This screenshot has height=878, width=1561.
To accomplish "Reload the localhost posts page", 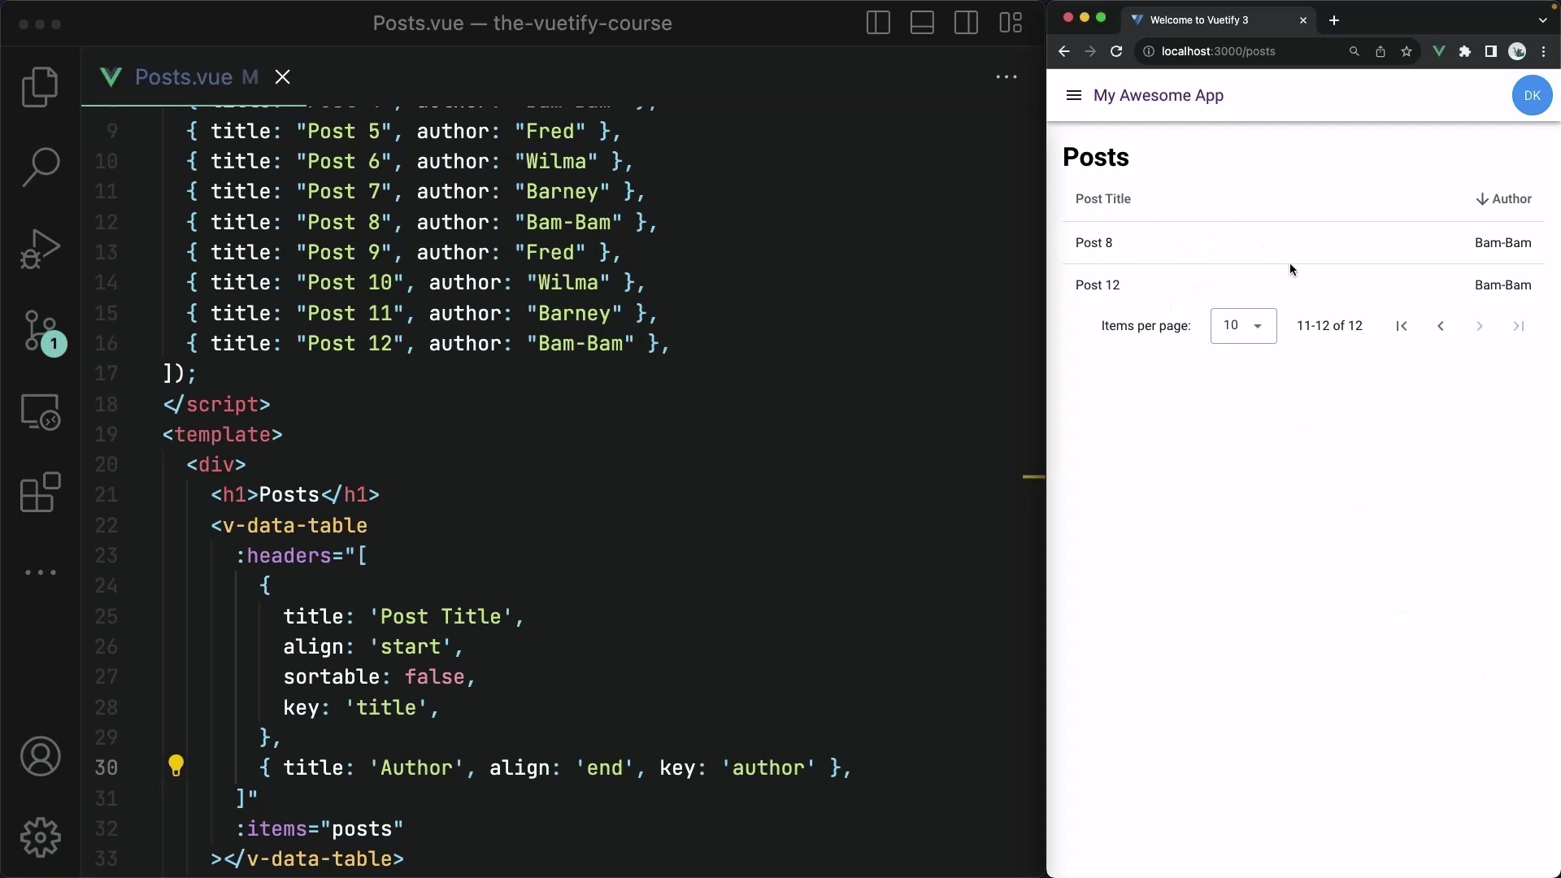I will pos(1116,51).
